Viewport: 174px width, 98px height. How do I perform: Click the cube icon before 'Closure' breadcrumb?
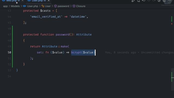[x=74, y=6]
